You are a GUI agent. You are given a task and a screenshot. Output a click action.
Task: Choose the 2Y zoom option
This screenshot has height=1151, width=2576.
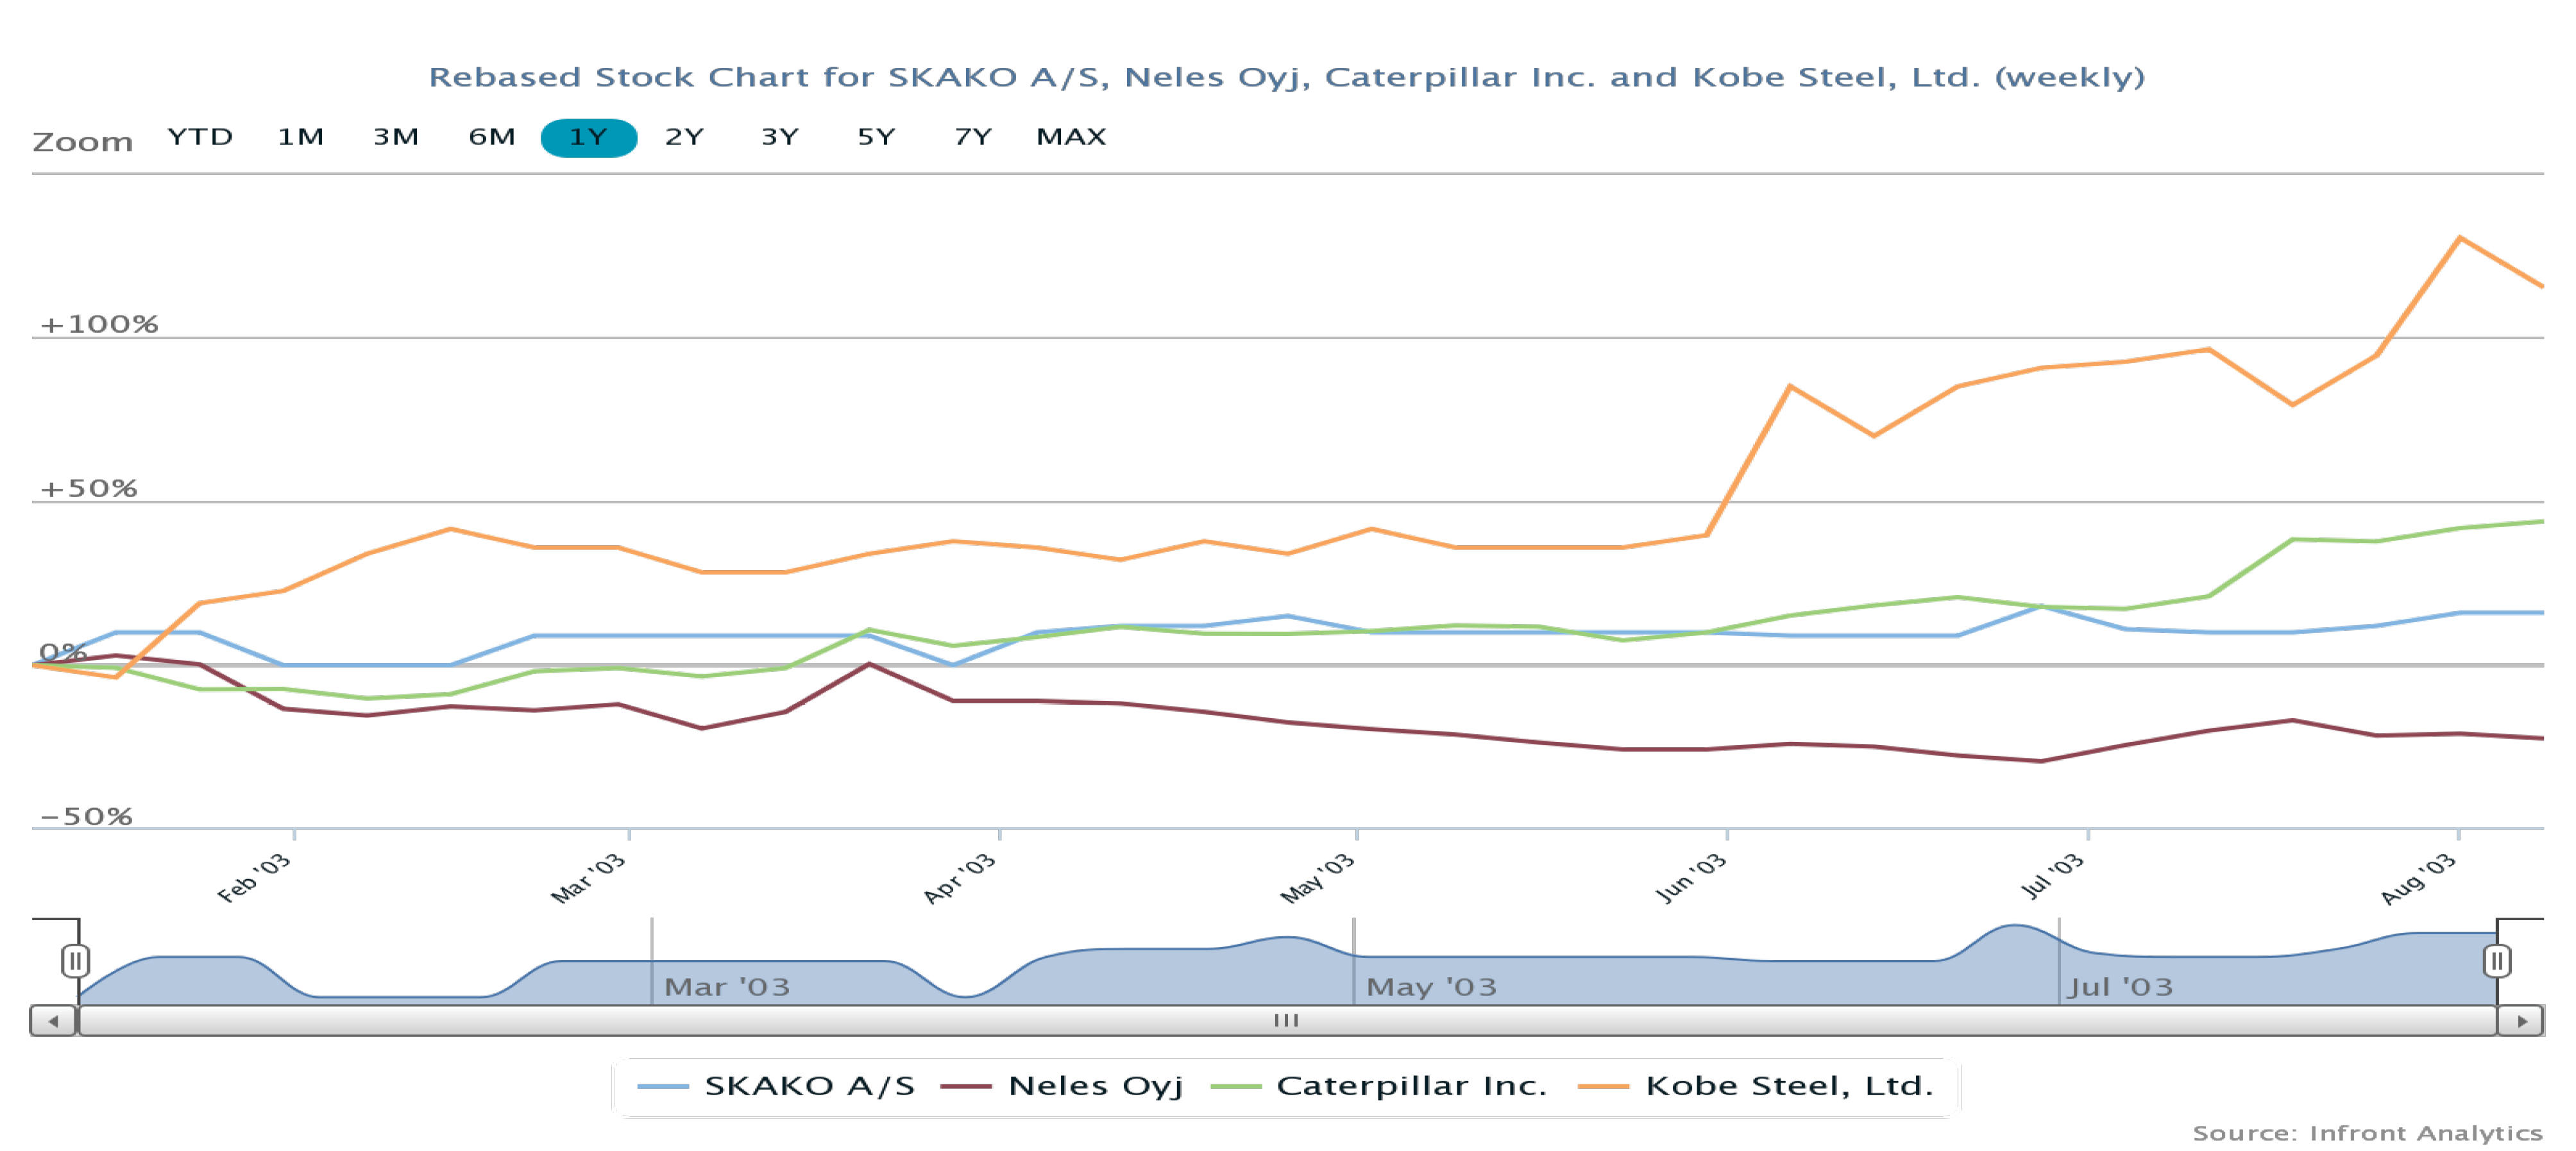[684, 137]
